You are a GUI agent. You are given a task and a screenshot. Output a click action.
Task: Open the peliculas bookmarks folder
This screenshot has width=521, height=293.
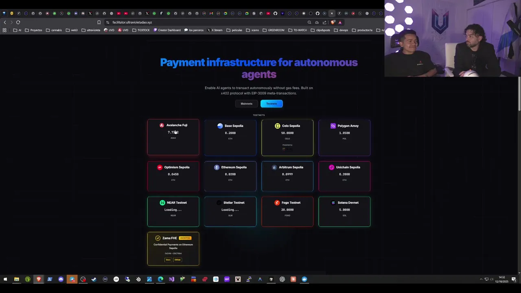coord(234,30)
